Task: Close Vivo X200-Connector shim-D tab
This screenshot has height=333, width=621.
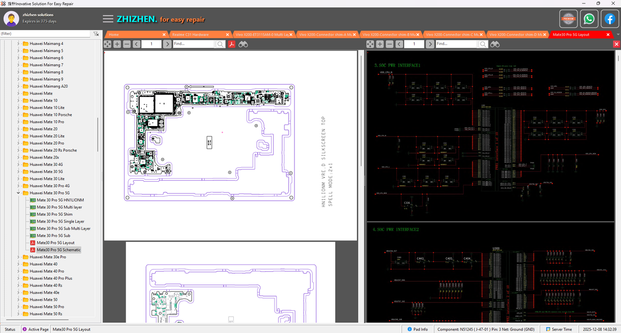Action: tap(545, 35)
